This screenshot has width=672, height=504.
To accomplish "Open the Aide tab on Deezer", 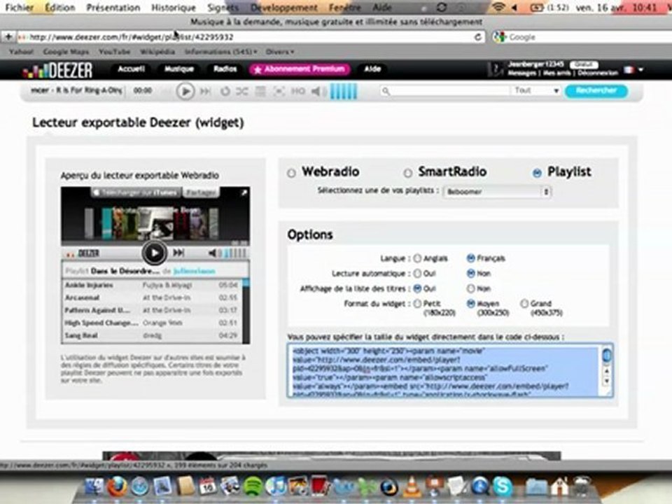I will [372, 69].
